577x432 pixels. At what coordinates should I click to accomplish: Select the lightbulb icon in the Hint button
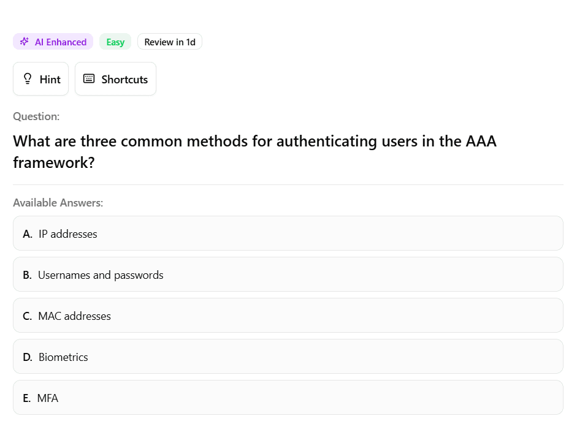[28, 78]
